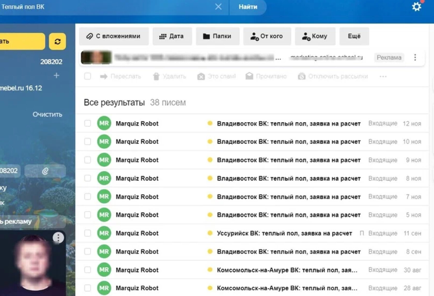Click MR avatar of 7 ноя email
The width and height of the screenshot is (434, 296).
pos(104,196)
